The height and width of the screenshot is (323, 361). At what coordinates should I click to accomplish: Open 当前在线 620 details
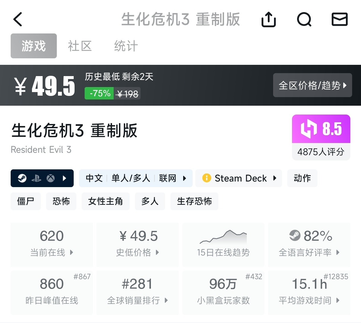[x=52, y=245]
